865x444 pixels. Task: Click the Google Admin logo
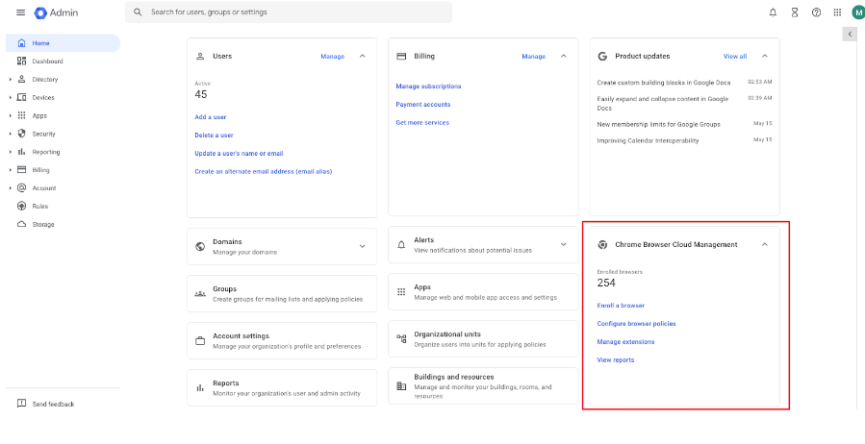pyautogui.click(x=55, y=12)
